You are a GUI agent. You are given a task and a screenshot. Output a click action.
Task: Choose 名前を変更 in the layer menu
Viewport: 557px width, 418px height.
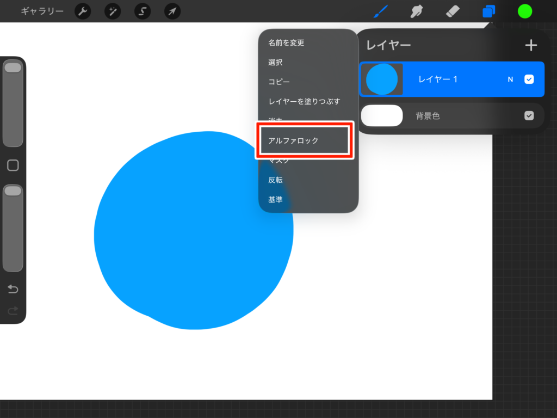[286, 43]
